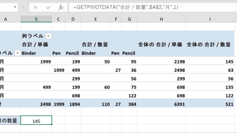237x133 pixels.
Task: Click the GETPIVOTDATA formula text field
Action: click(153, 7)
